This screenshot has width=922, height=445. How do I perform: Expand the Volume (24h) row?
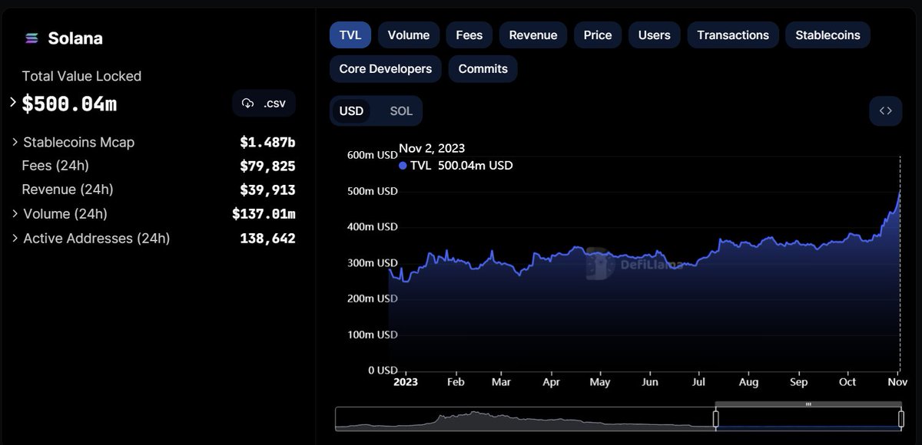pyautogui.click(x=15, y=214)
